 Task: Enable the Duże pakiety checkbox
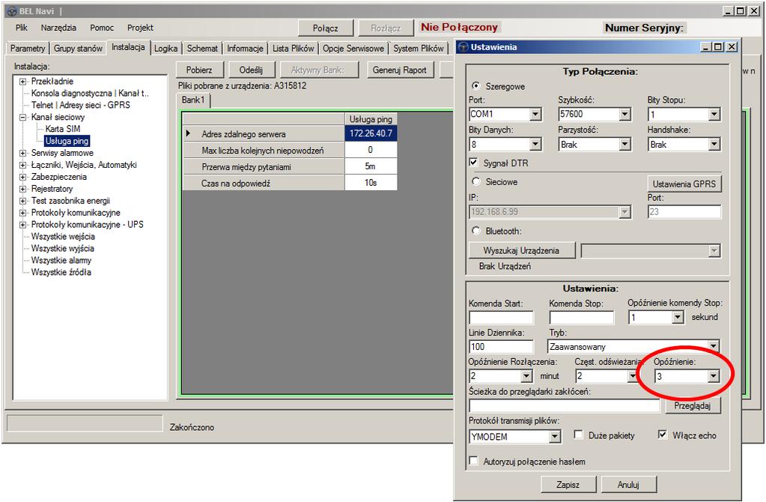click(578, 435)
